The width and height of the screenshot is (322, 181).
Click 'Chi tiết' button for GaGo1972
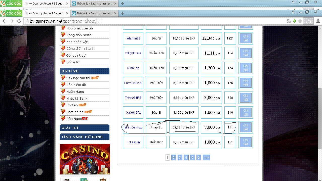click(x=246, y=113)
